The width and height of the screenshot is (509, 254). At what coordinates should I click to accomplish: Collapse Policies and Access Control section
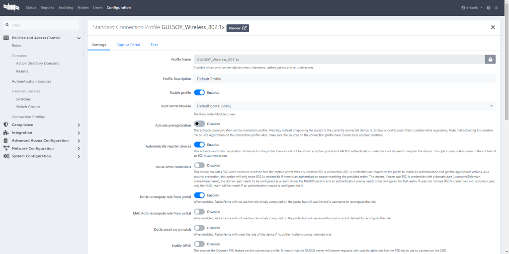[x=79, y=38]
